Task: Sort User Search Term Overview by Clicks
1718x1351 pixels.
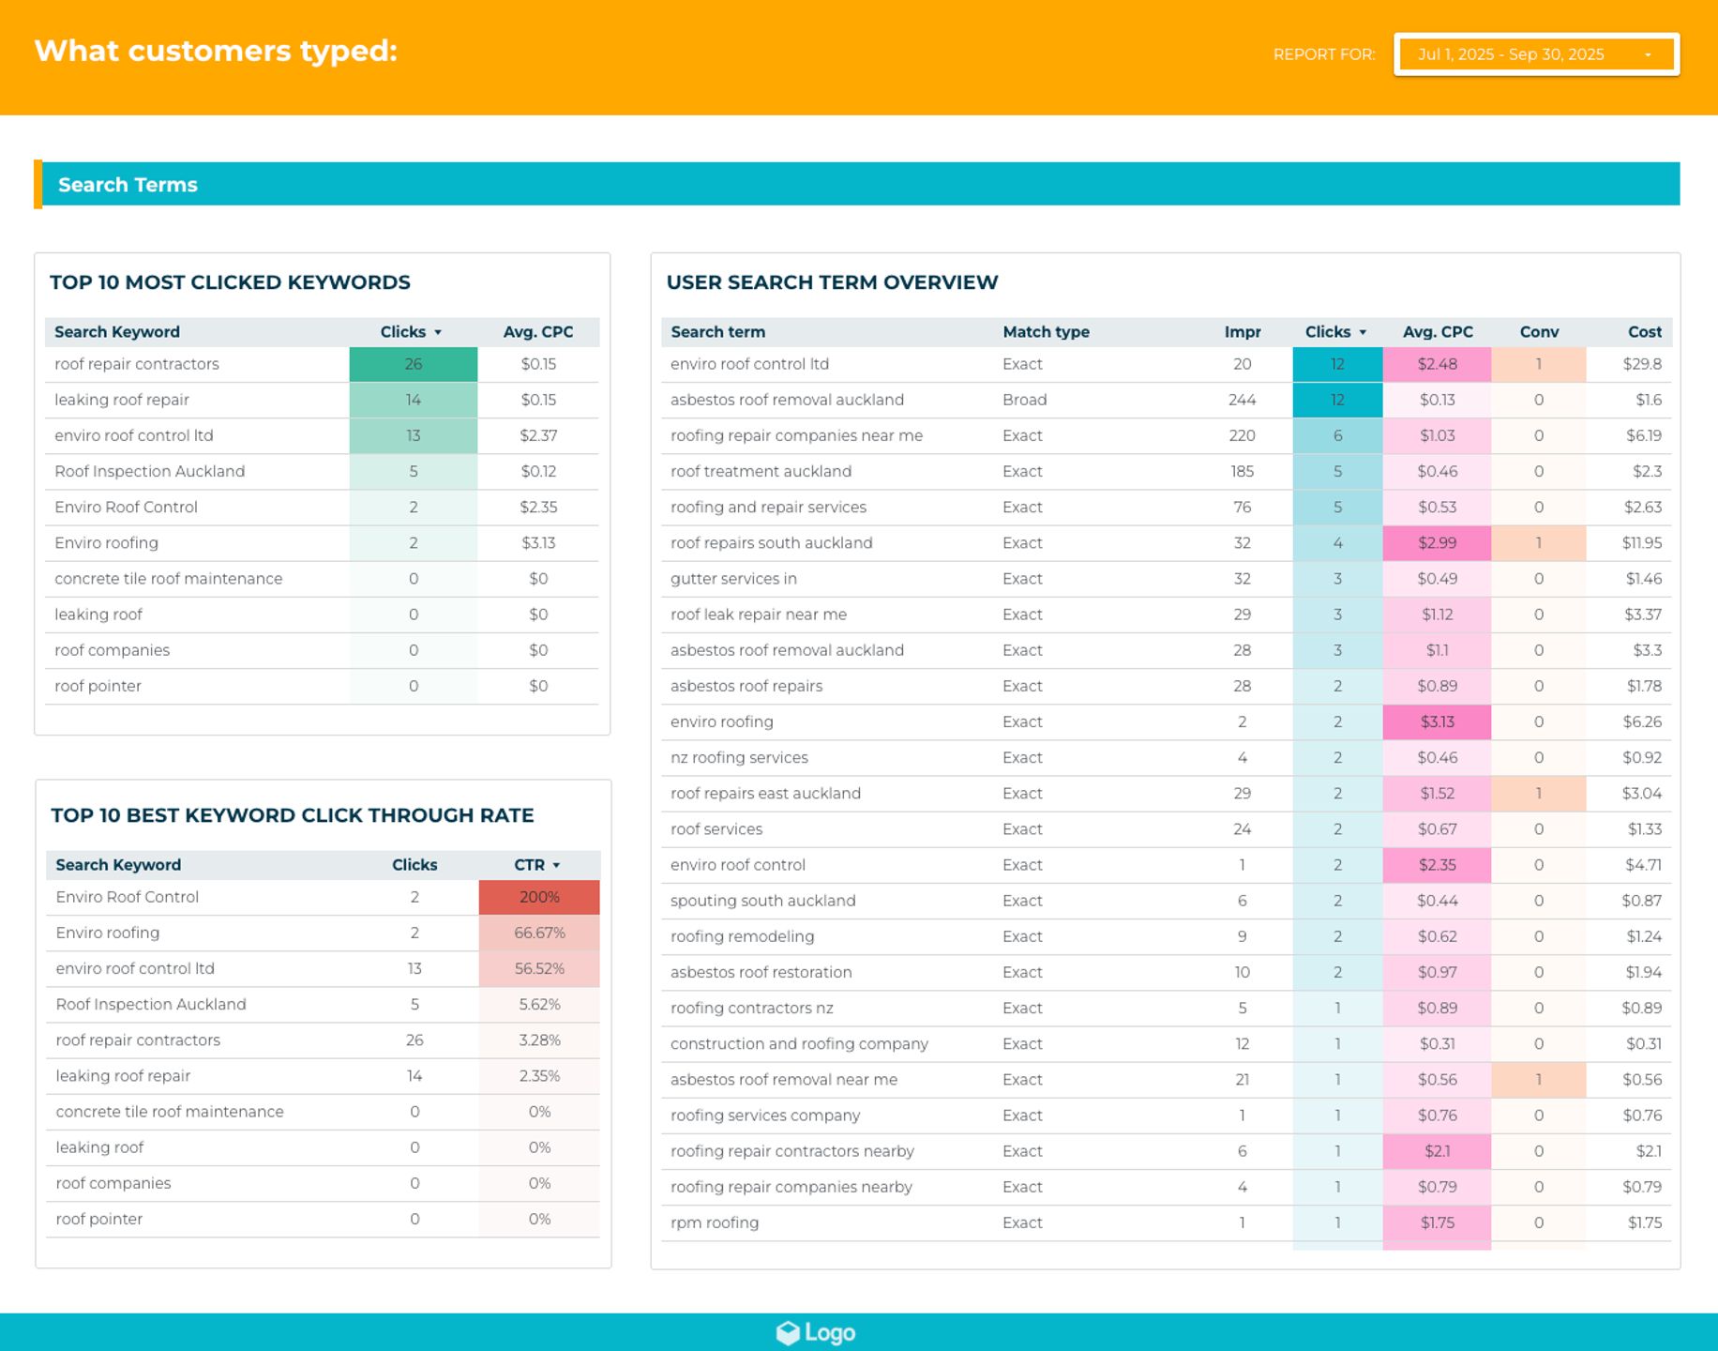Action: (x=1336, y=332)
